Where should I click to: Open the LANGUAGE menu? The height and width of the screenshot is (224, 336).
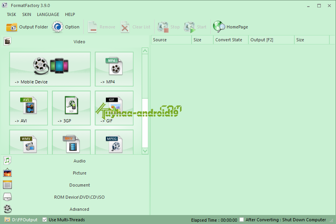point(48,14)
